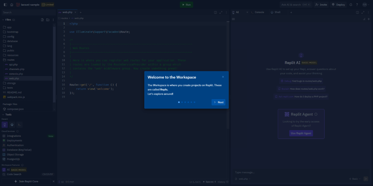Dismiss the Join Replit Core banner
The image size is (373, 186).
click(x=54, y=181)
